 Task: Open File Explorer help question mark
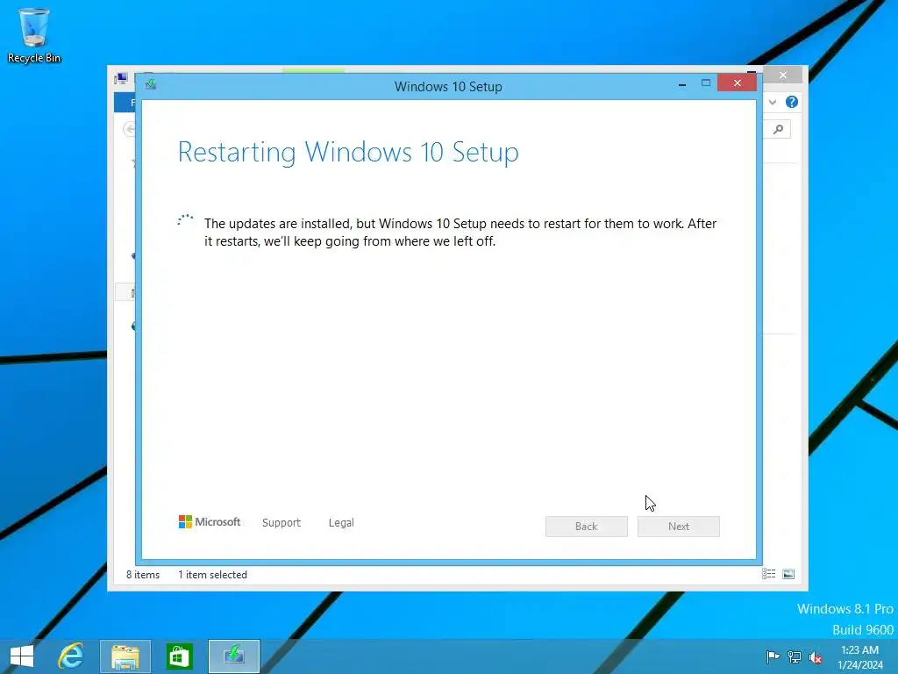[x=792, y=102]
